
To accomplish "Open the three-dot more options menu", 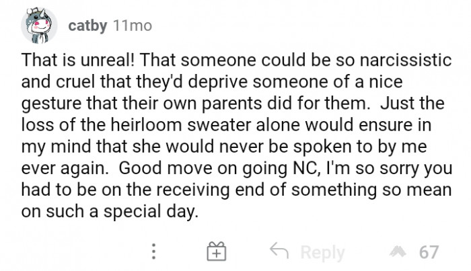I will (x=154, y=252).
